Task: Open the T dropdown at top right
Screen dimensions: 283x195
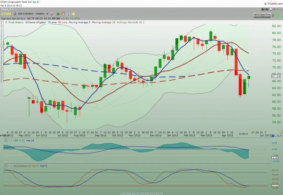Action: click(267, 9)
